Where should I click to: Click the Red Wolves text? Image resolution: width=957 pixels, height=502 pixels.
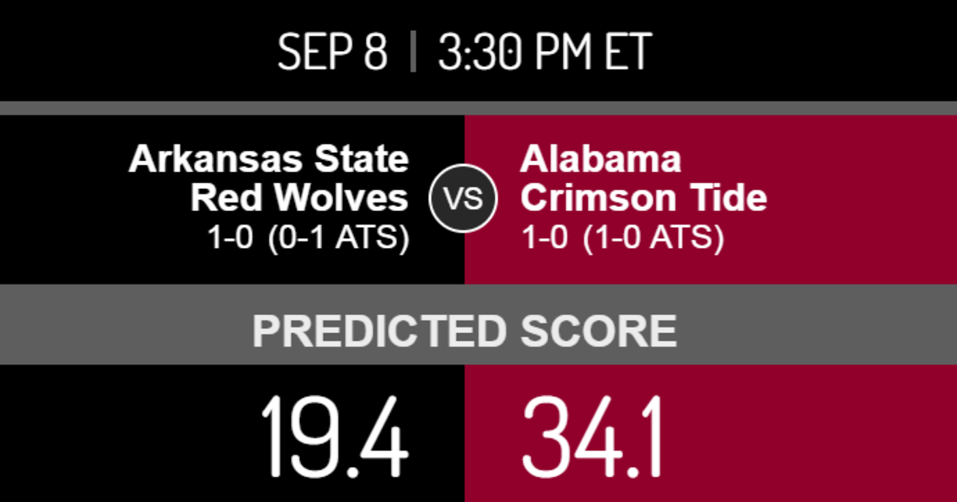coord(300,198)
